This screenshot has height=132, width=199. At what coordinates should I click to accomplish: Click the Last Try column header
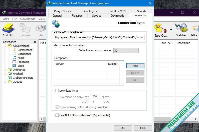(x=167, y=43)
